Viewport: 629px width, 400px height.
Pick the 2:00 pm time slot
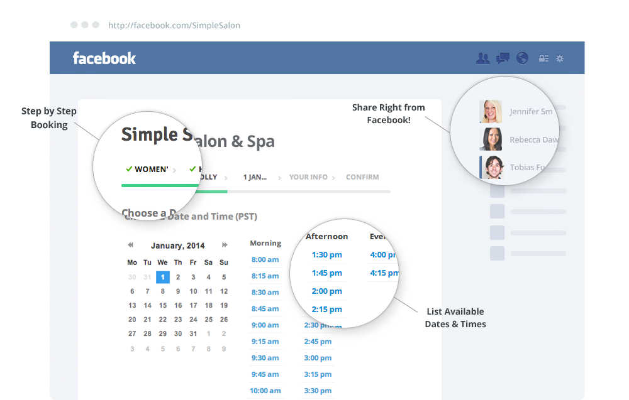(327, 291)
